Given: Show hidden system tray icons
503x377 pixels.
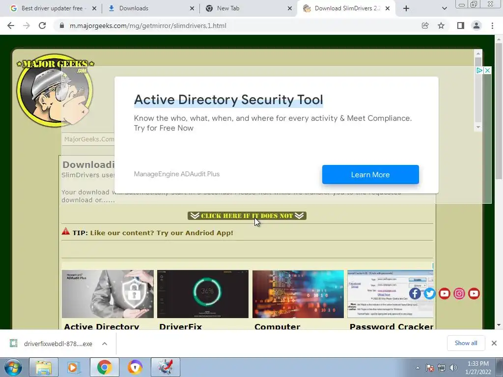Looking at the screenshot, I should tap(418, 368).
